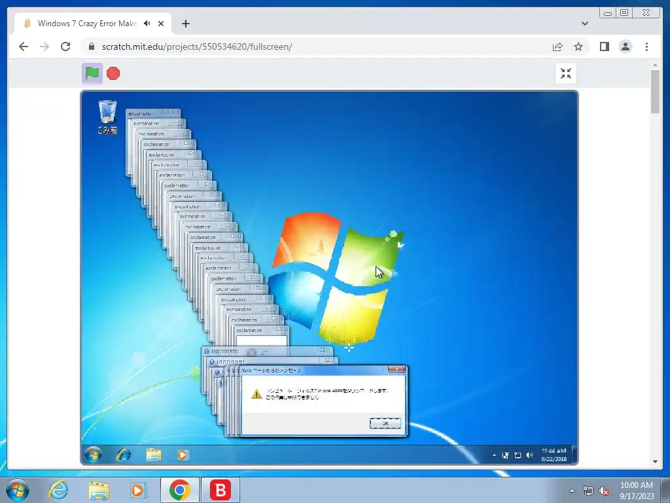Click the Scratch green flag button

(x=92, y=73)
